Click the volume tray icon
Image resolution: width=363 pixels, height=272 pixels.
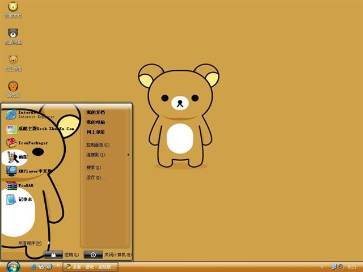(x=340, y=267)
